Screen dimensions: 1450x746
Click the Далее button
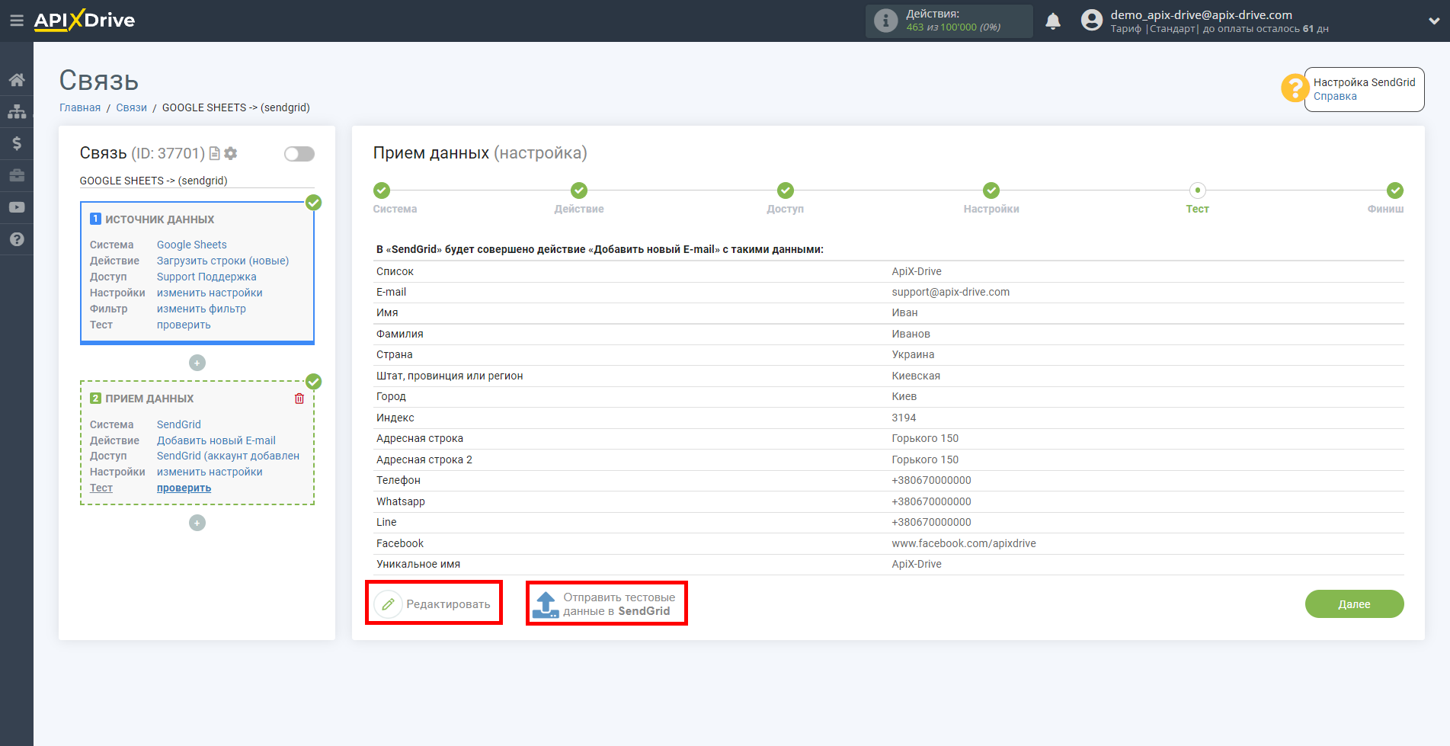pos(1354,604)
